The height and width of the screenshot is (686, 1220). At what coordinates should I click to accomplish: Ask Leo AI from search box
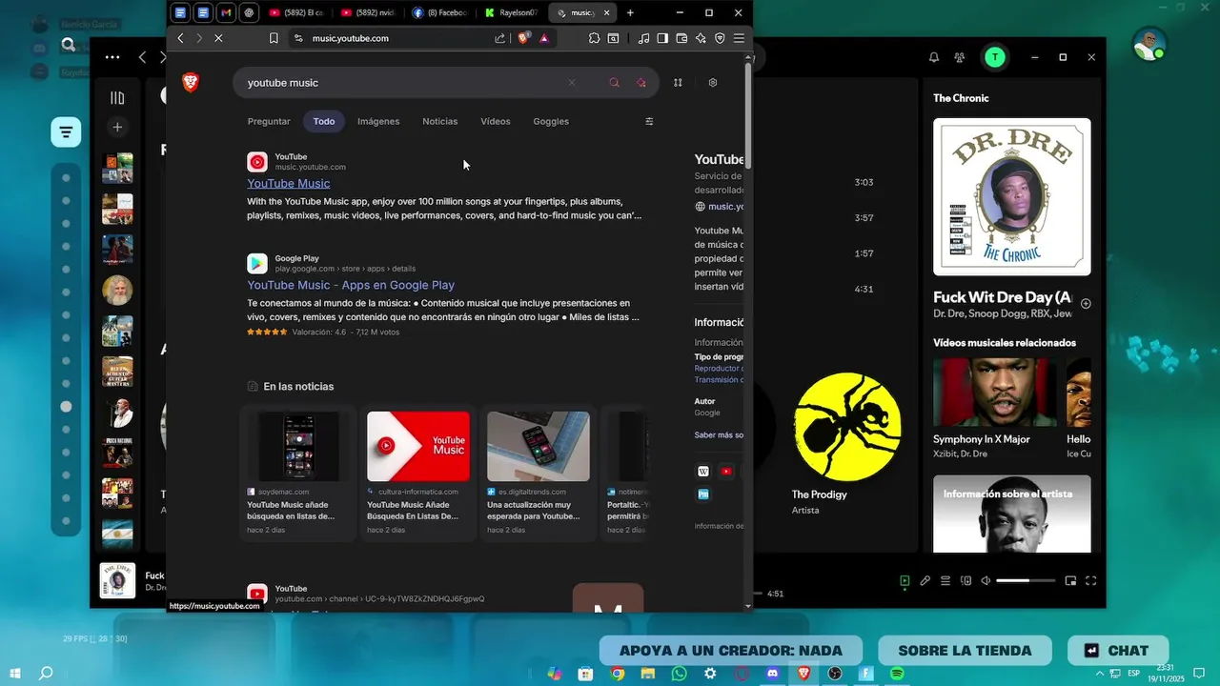point(641,83)
